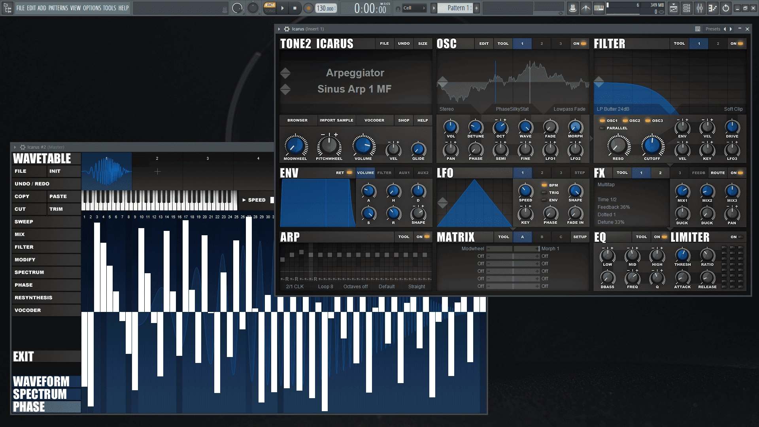
Task: Click the grid icon beside Presets
Action: [698, 29]
